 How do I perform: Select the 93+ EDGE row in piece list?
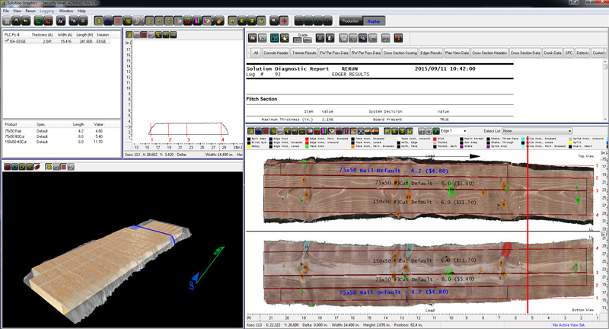(x=56, y=41)
